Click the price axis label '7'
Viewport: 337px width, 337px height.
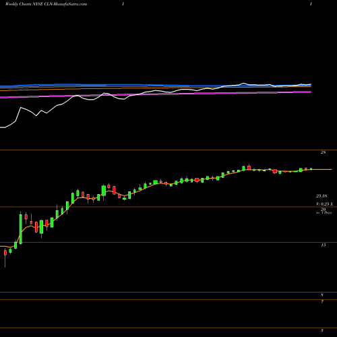coord(322,302)
